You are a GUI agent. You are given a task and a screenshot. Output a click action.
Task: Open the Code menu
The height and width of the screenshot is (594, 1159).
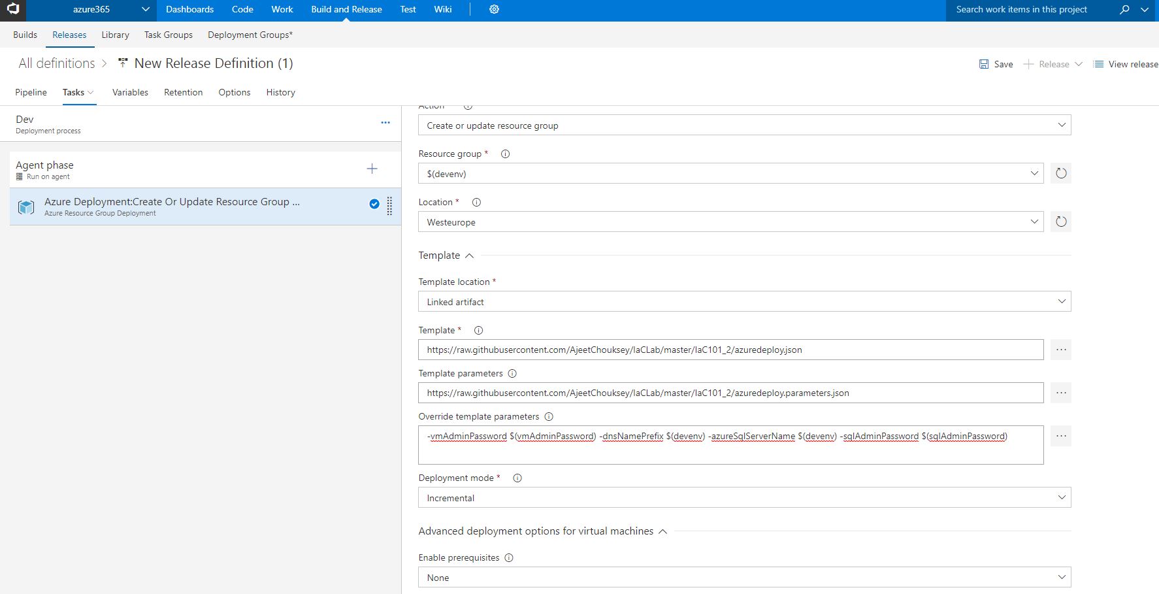[242, 9]
